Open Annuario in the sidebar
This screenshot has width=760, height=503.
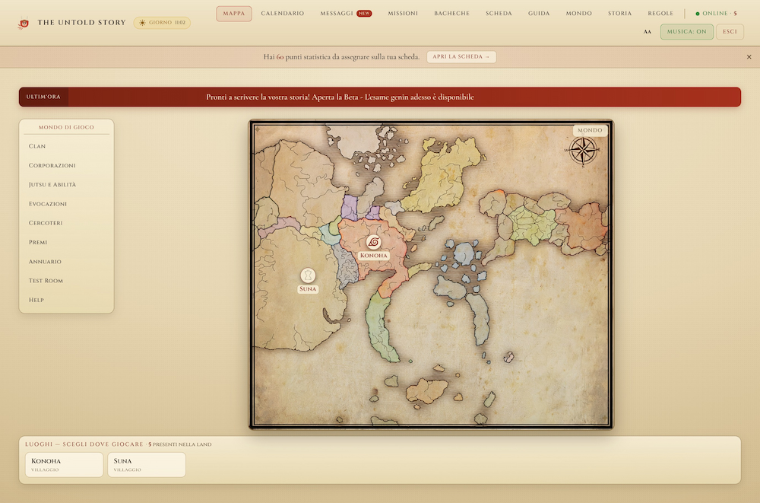tap(66, 262)
